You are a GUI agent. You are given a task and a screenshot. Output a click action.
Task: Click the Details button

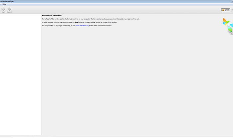[x=225, y=10]
